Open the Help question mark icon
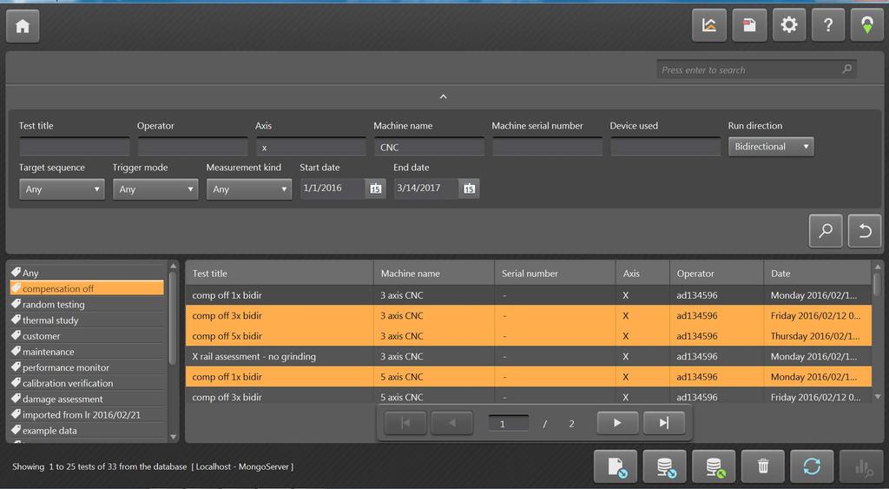 tap(828, 25)
